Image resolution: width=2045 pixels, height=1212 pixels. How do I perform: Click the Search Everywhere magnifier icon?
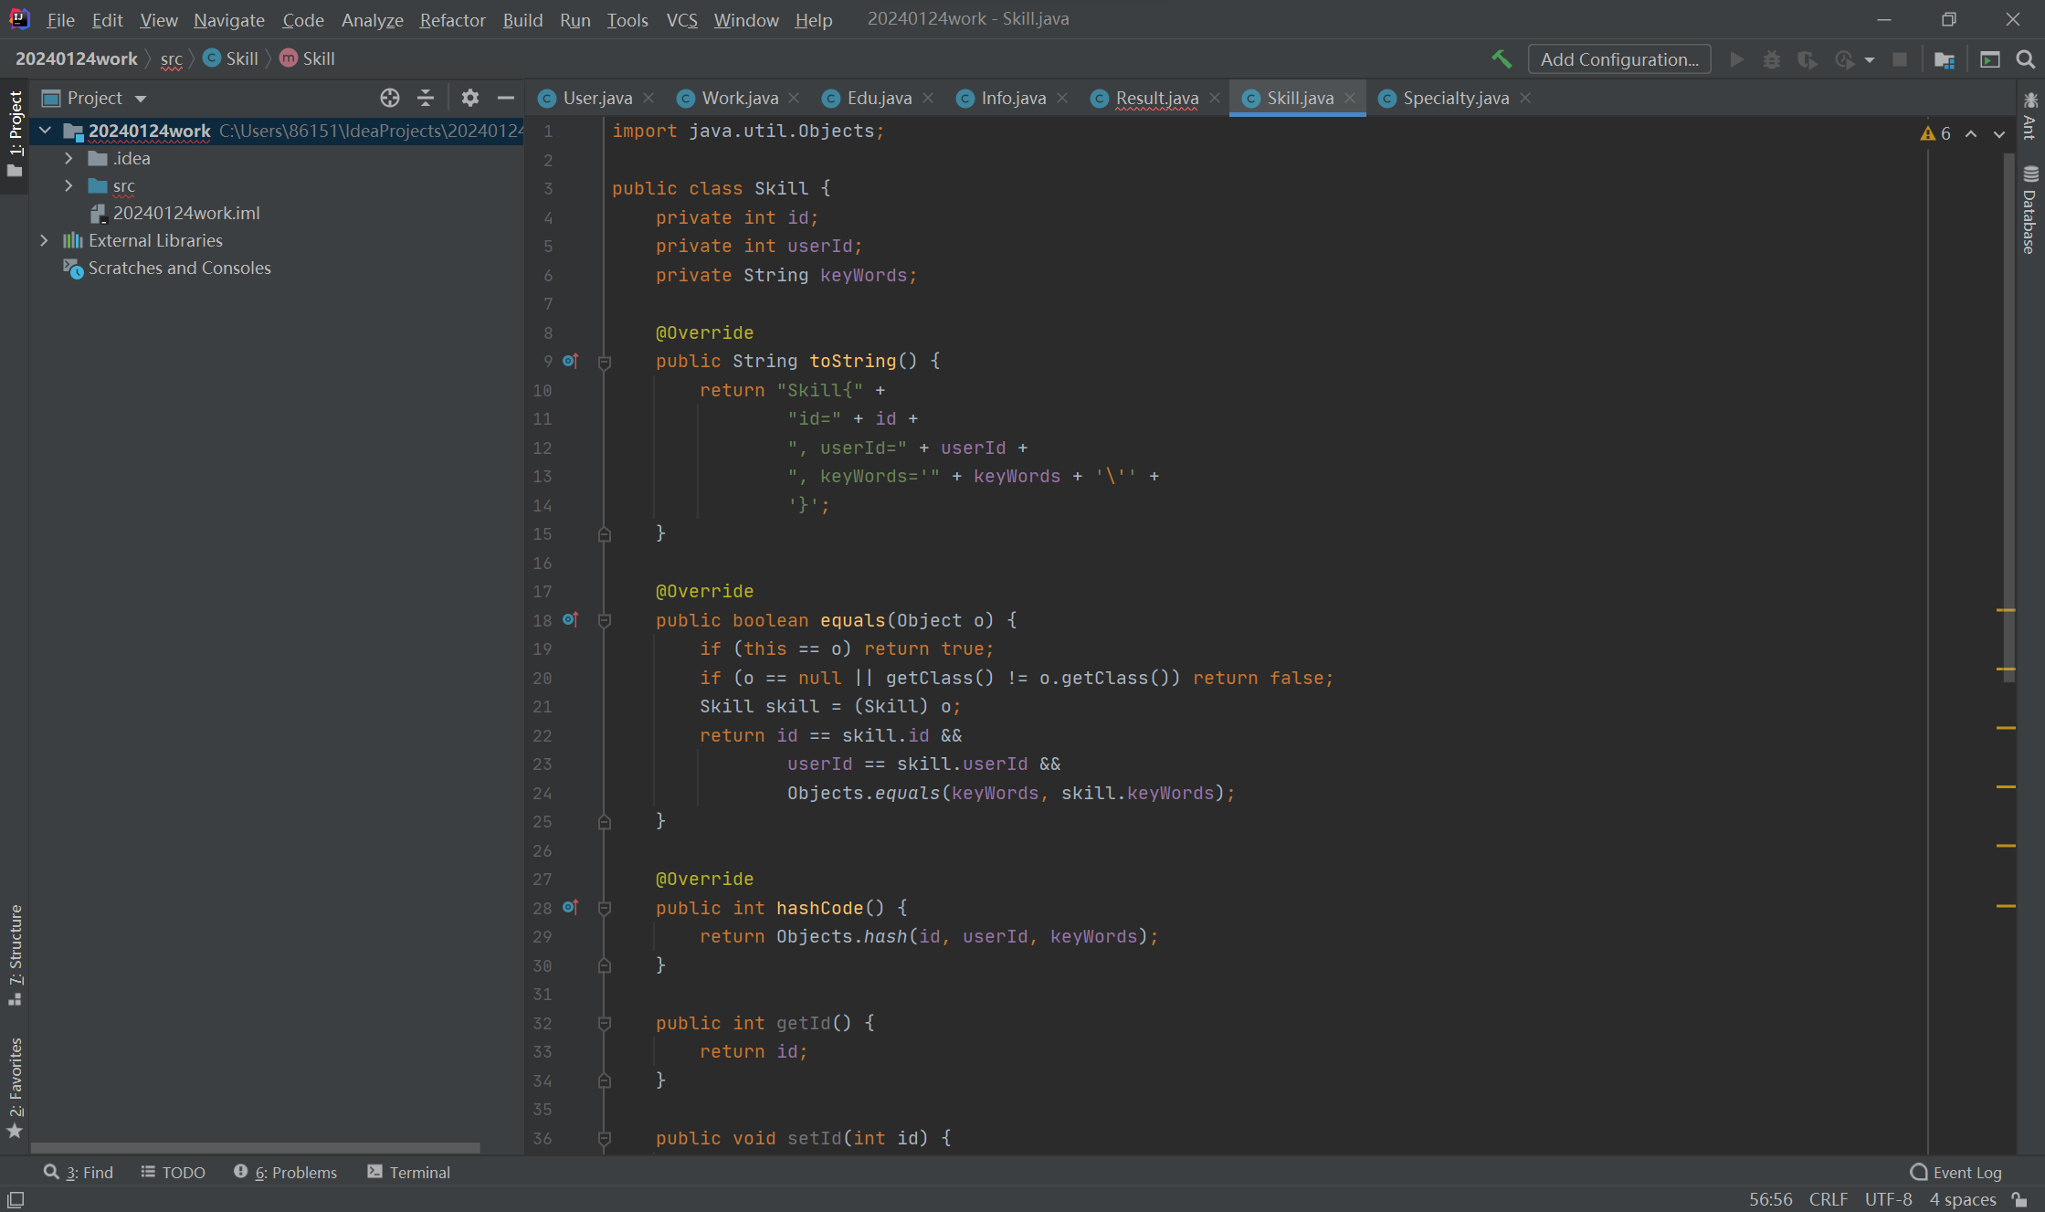pos(2025,59)
